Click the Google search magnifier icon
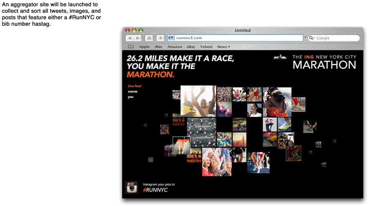 click(x=312, y=38)
